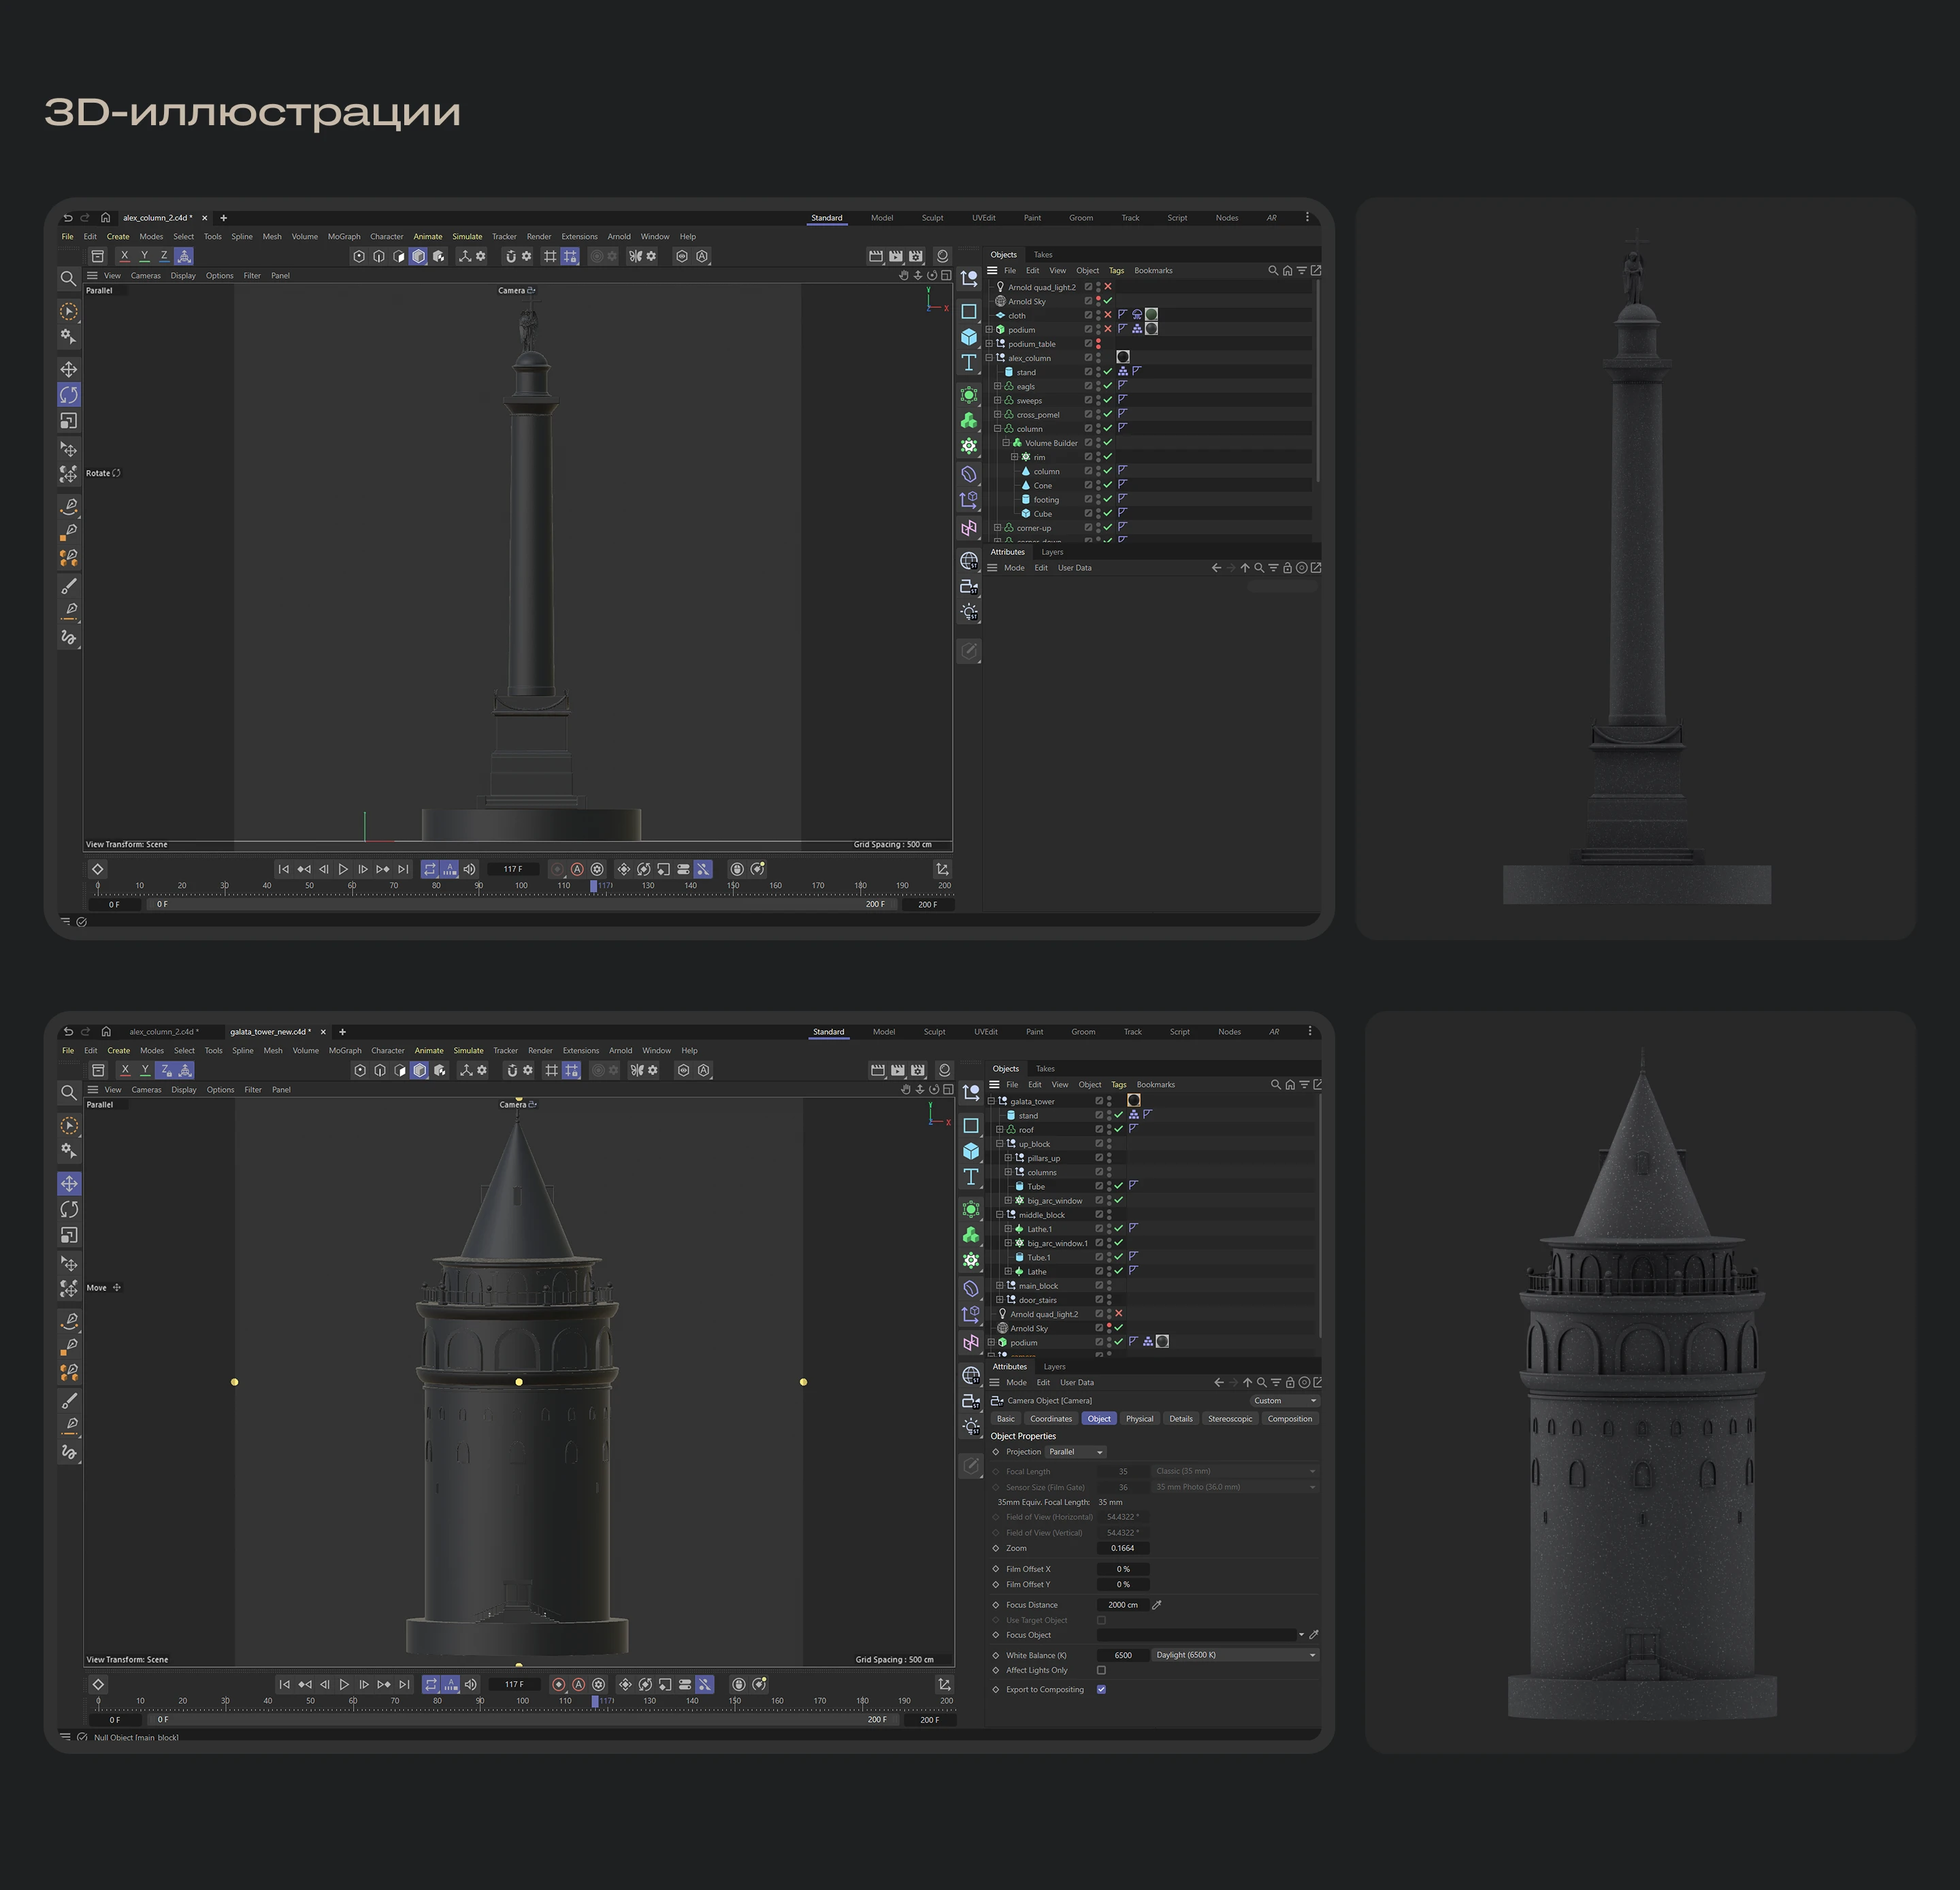Toggle the red X enable mark on cloth
The width and height of the screenshot is (1960, 1890).
click(x=1108, y=315)
